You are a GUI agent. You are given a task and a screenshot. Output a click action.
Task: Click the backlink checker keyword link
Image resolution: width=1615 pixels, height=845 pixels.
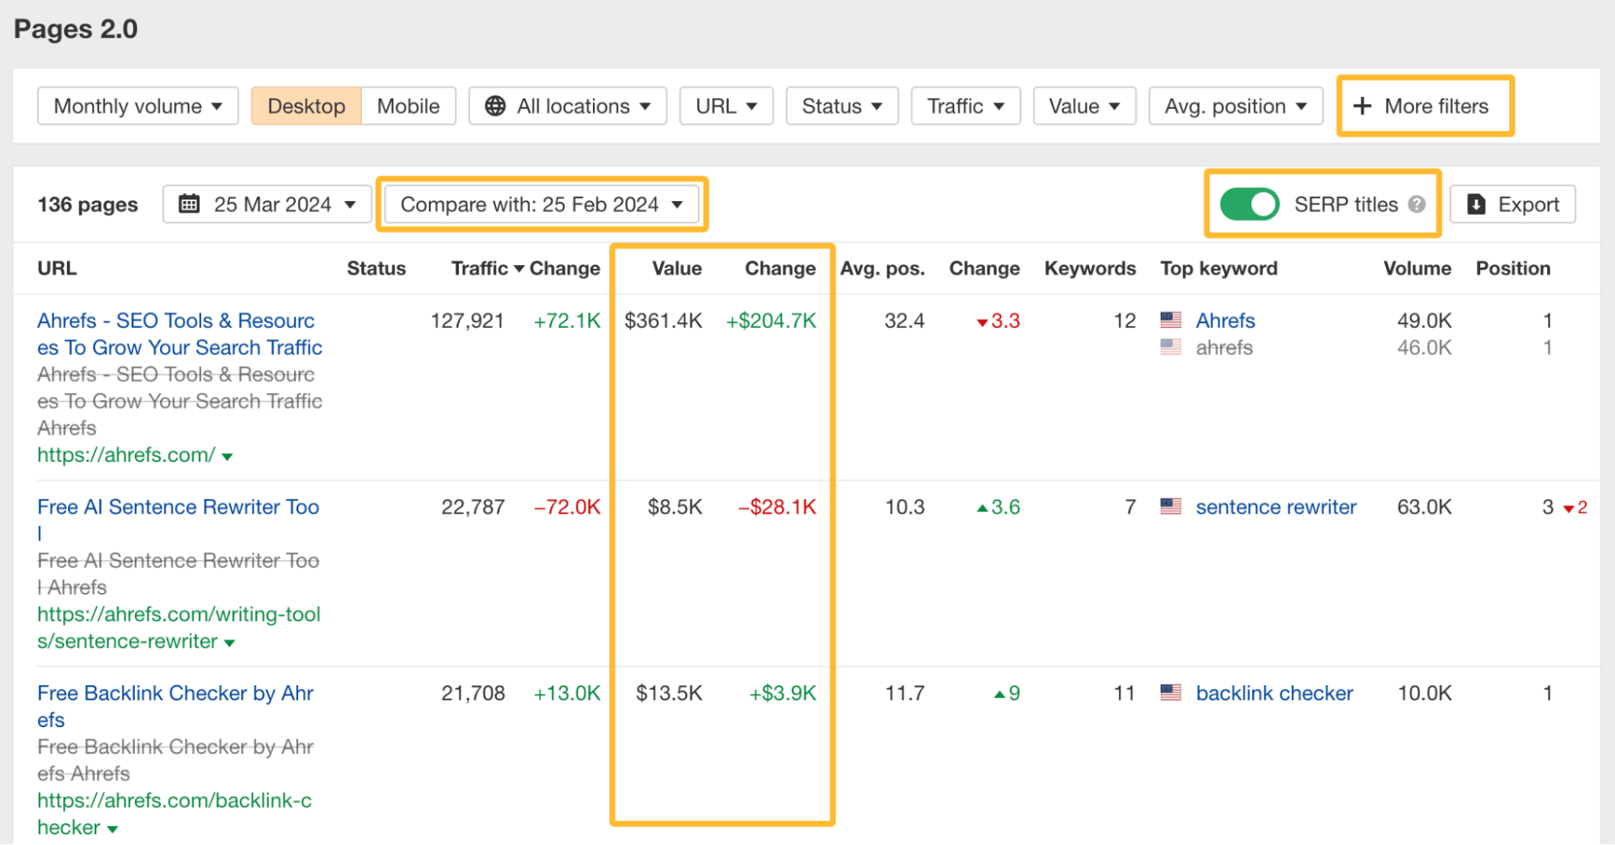(x=1273, y=692)
